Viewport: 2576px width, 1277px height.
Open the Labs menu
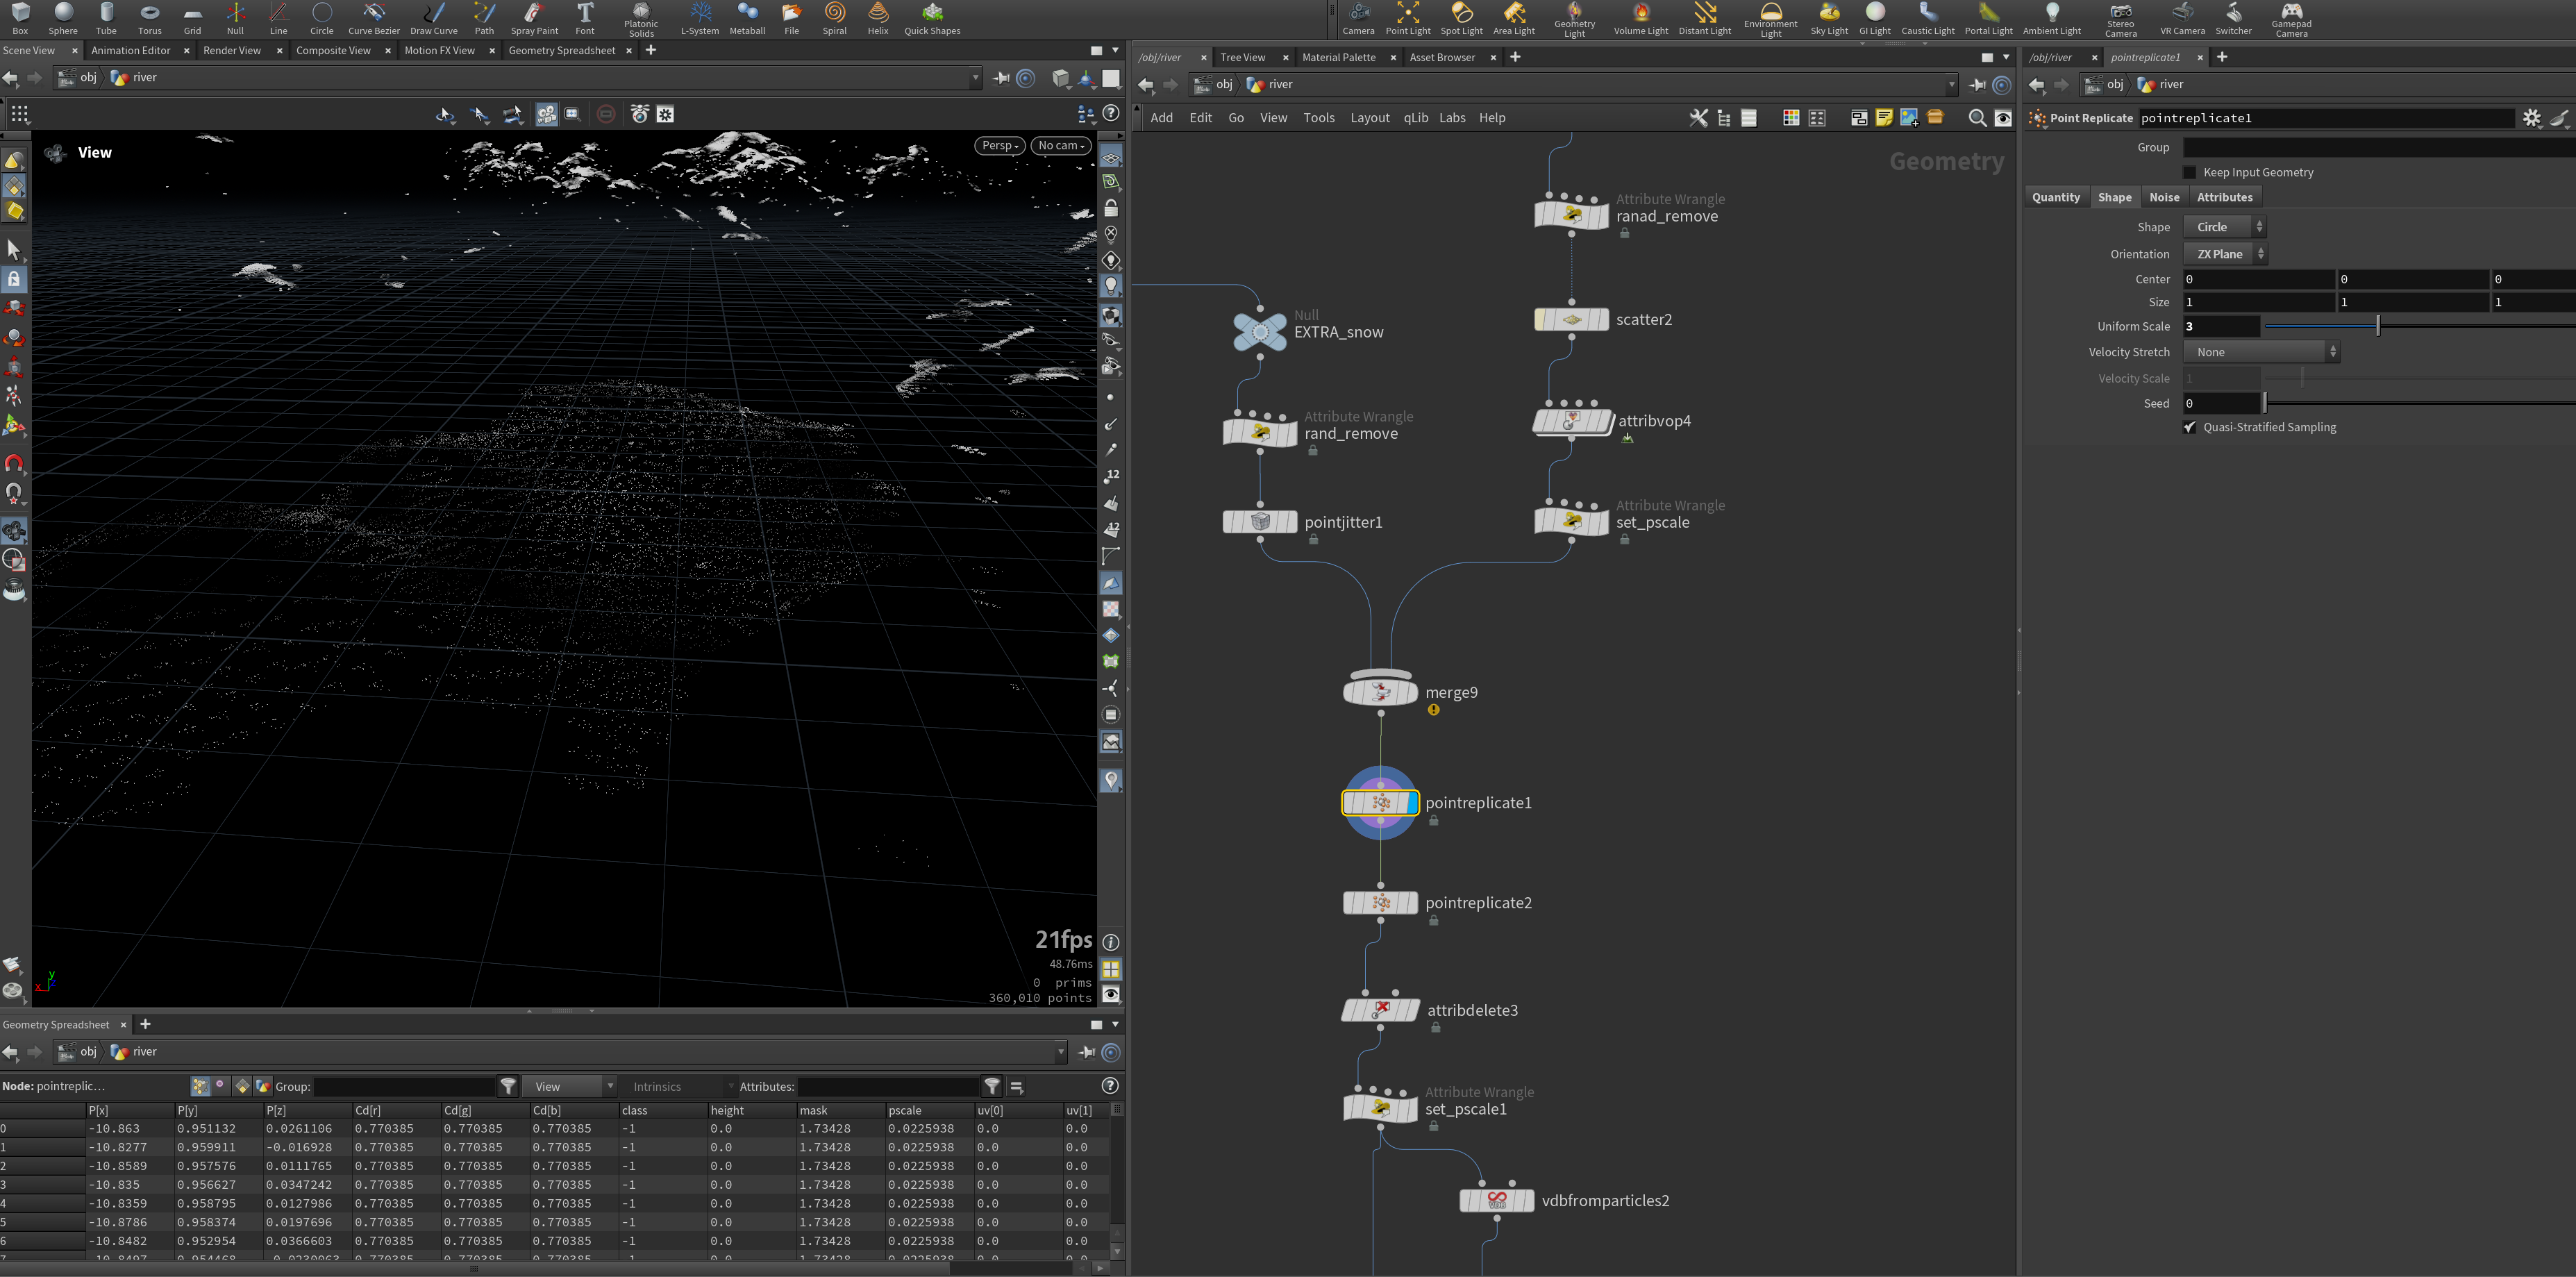pyautogui.click(x=1452, y=118)
